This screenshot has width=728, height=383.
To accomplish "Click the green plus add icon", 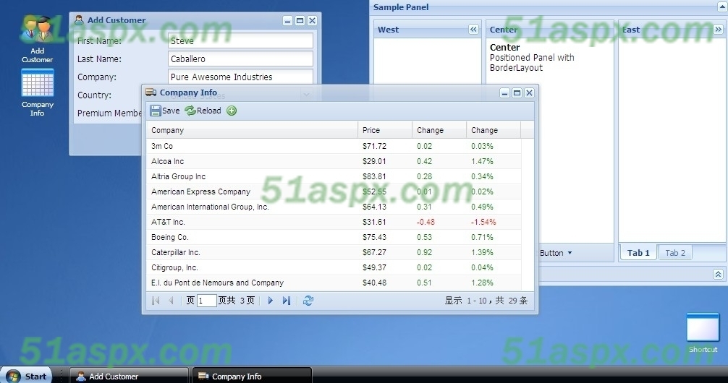I will (232, 111).
